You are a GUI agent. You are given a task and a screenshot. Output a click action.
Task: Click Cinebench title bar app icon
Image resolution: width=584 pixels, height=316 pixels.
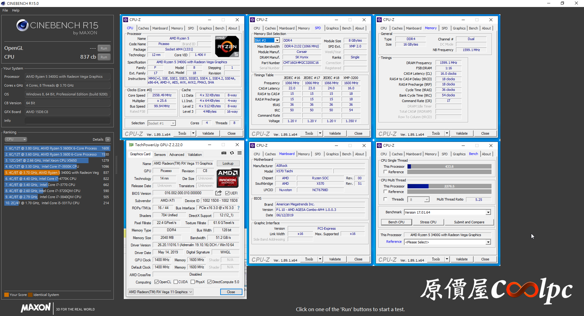pos(3,3)
